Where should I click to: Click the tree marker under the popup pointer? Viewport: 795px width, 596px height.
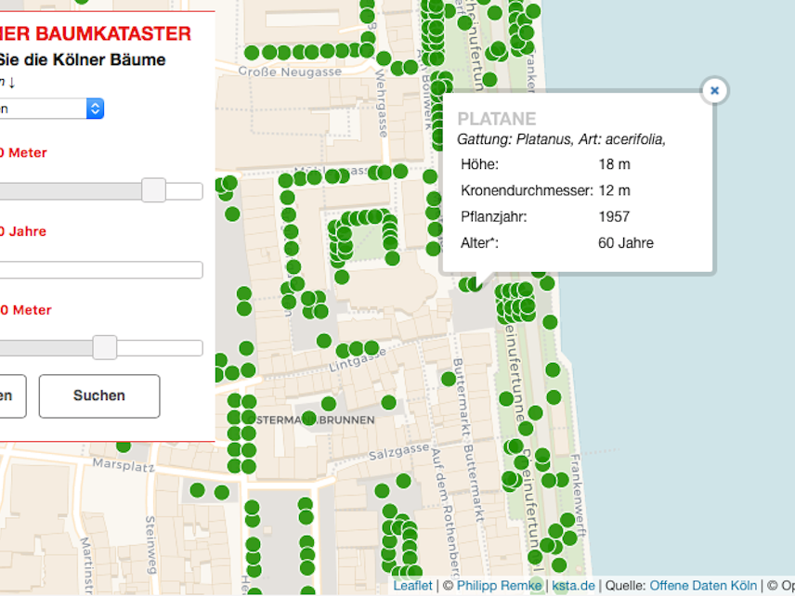coord(476,282)
